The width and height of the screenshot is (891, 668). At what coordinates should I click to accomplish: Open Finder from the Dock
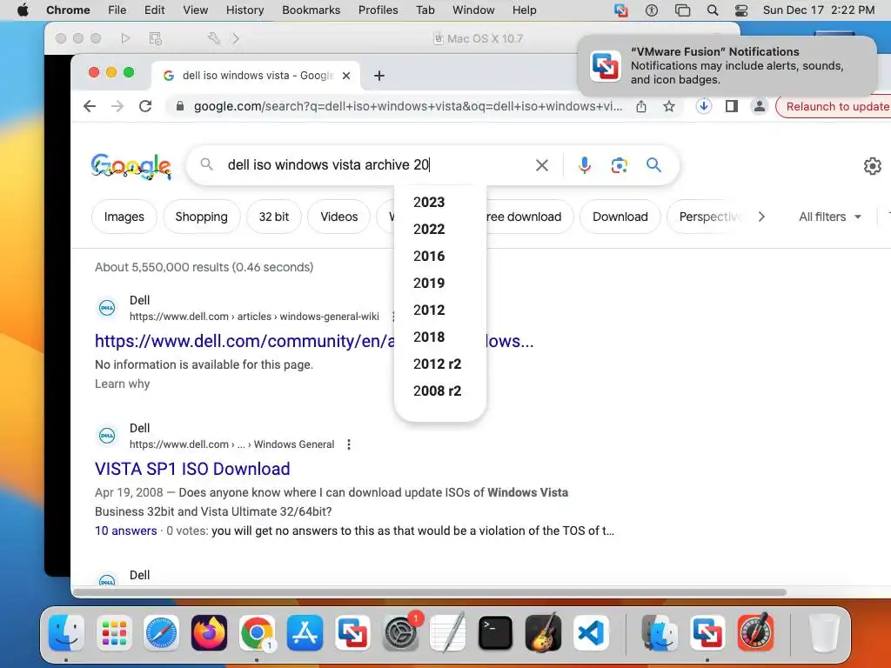click(x=66, y=633)
